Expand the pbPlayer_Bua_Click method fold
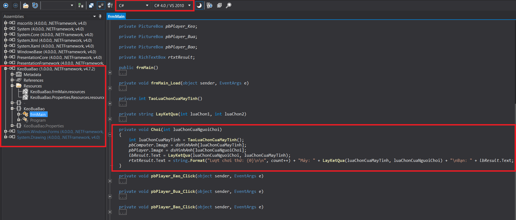516x220 pixels. [x=110, y=197]
